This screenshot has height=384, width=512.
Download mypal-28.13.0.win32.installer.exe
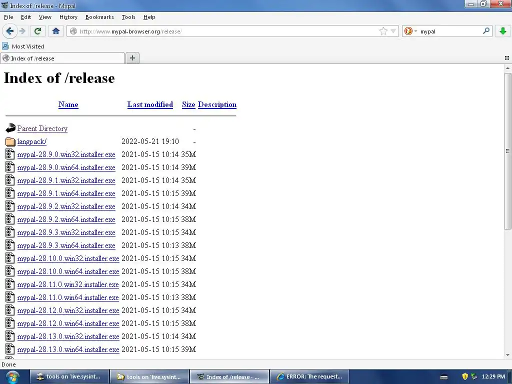tap(68, 336)
